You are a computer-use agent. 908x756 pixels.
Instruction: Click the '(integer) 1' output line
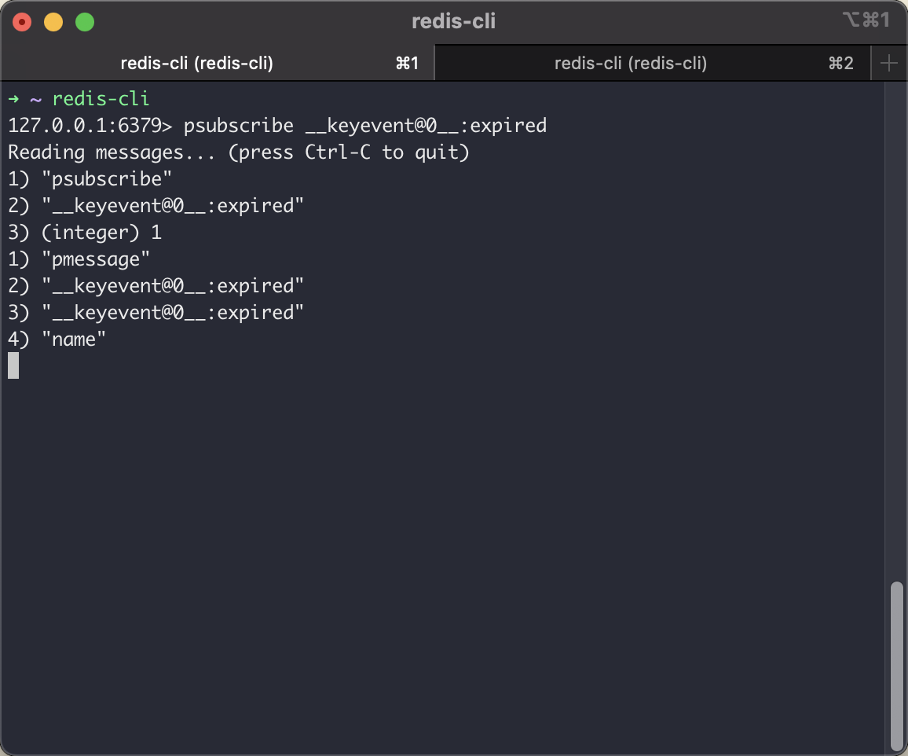click(85, 233)
